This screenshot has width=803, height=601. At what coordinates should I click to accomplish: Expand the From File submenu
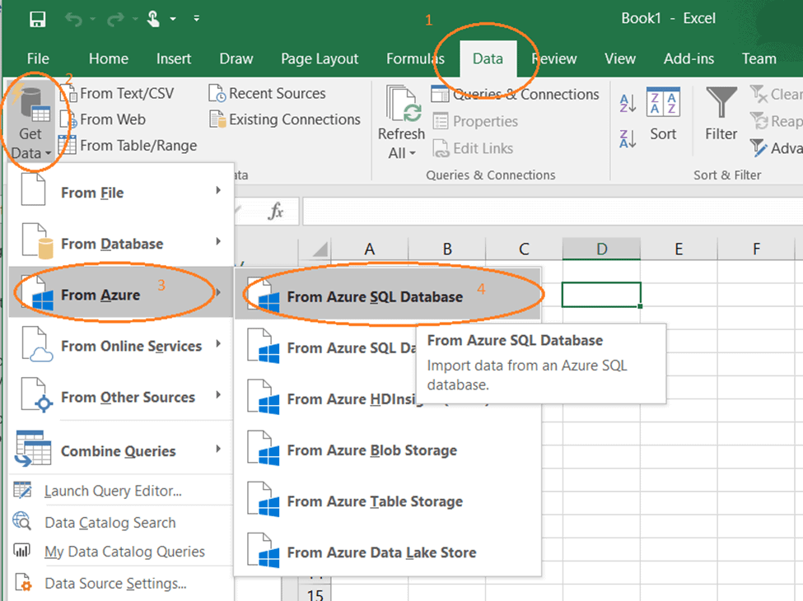point(121,192)
